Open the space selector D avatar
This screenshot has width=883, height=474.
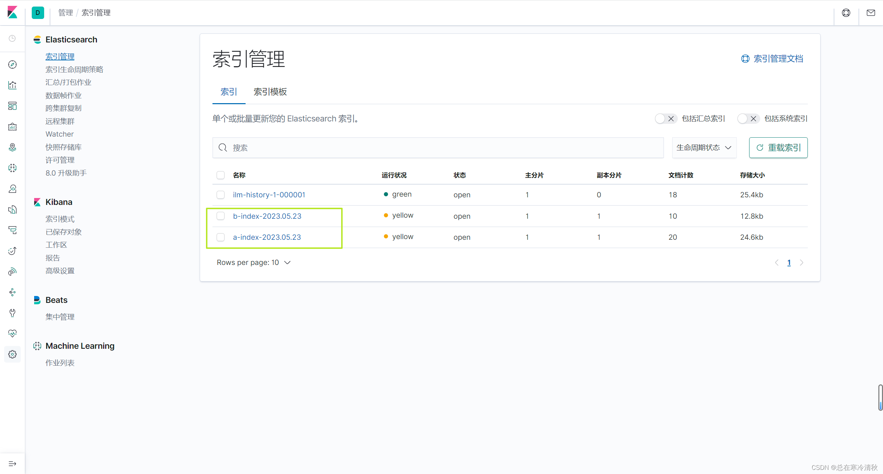click(38, 13)
